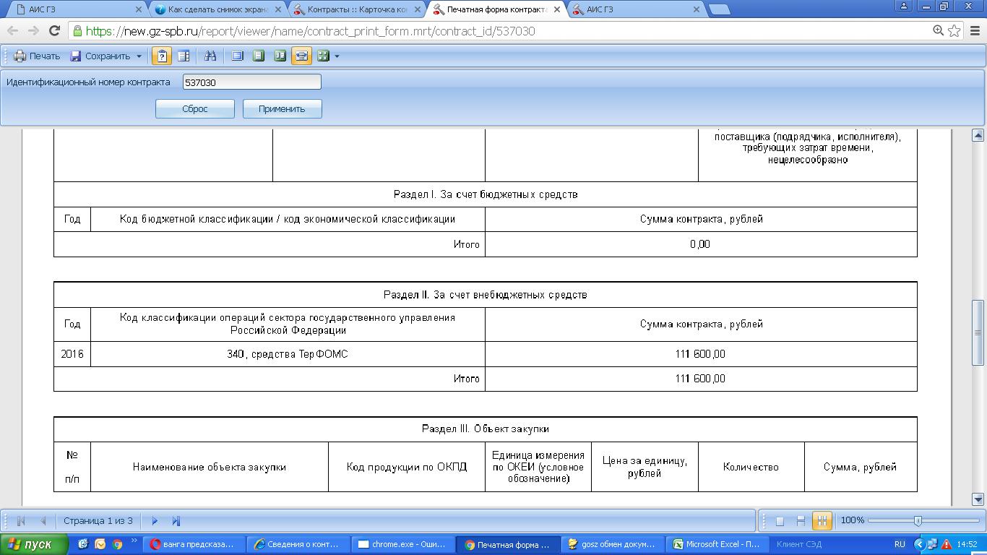The width and height of the screenshot is (987, 555).
Task: Click the report scrollbar down arrow
Action: 978,499
